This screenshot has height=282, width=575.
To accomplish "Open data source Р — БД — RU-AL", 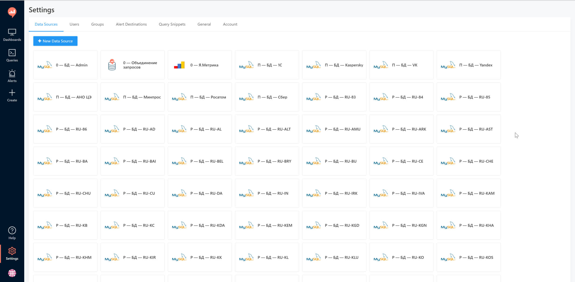I will [200, 129].
